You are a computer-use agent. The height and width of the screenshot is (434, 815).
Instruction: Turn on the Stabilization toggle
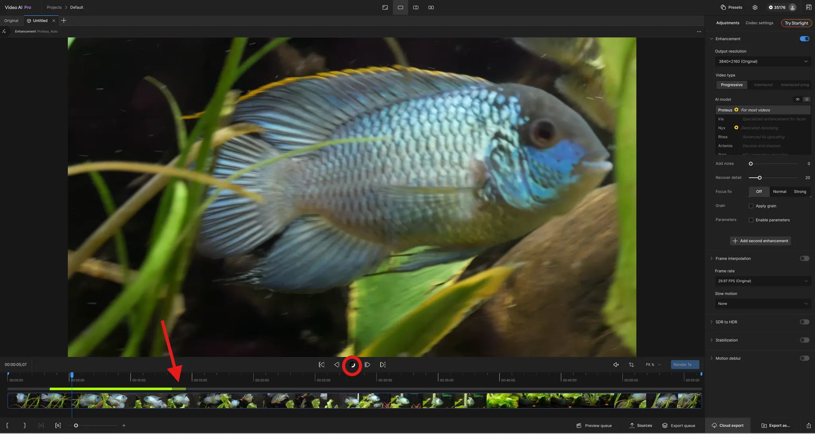tap(804, 340)
